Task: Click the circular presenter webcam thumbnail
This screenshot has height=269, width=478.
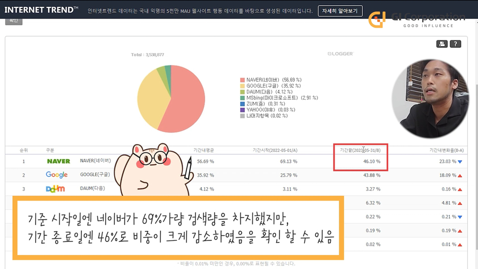Action: click(430, 98)
